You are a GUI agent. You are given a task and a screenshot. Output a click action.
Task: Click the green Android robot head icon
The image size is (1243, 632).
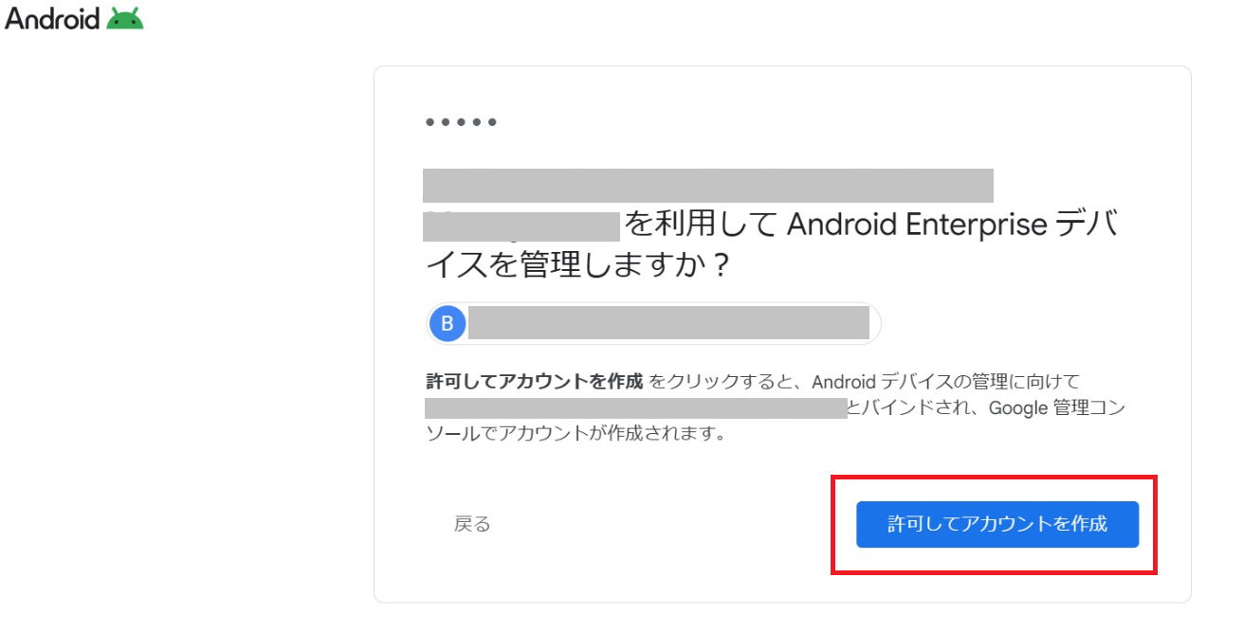125,19
